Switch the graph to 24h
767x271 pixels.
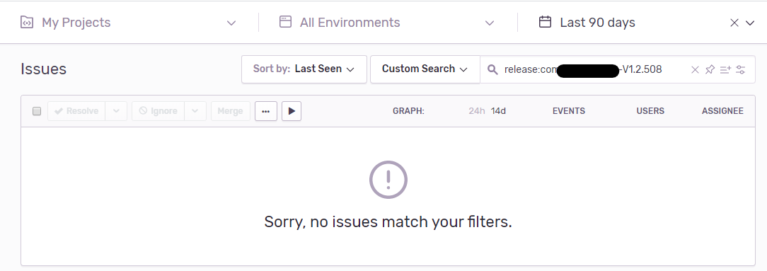(476, 111)
